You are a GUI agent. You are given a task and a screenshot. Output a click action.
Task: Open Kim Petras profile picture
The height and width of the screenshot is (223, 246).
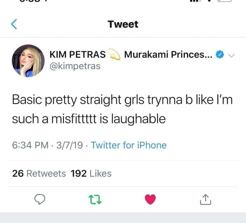pos(28,61)
